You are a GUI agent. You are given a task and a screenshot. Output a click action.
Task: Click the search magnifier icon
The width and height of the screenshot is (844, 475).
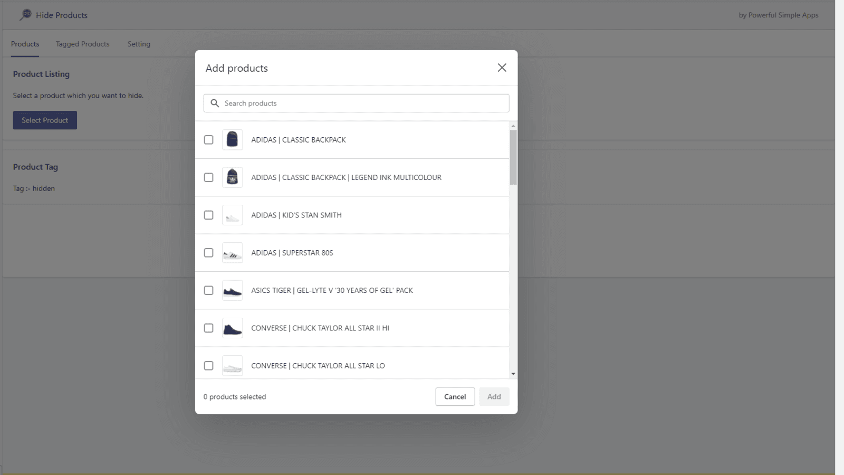[214, 103]
